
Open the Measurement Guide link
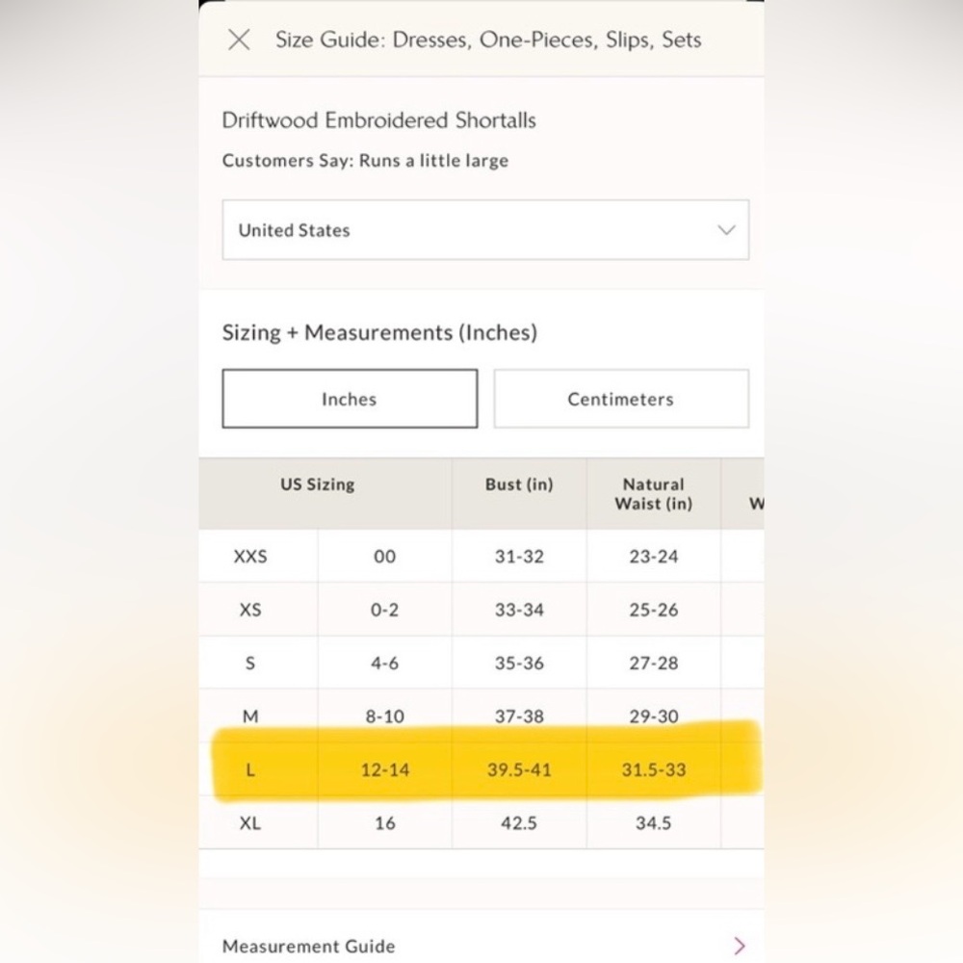308,946
